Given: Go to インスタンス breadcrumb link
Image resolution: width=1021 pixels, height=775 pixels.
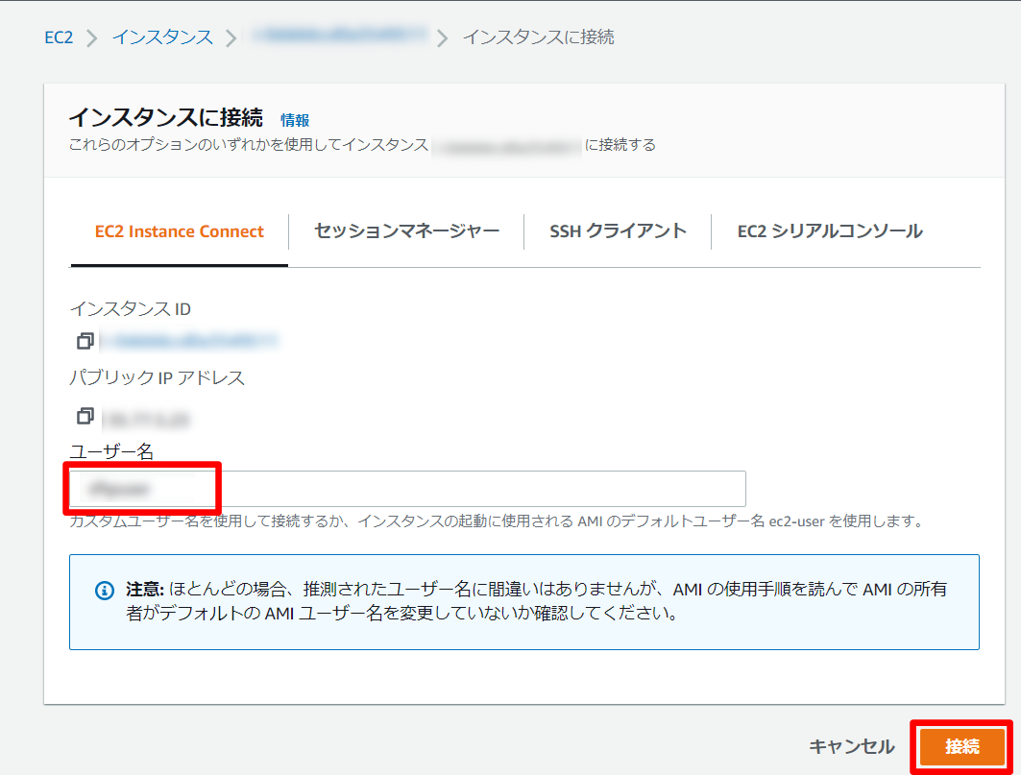Looking at the screenshot, I should (162, 37).
